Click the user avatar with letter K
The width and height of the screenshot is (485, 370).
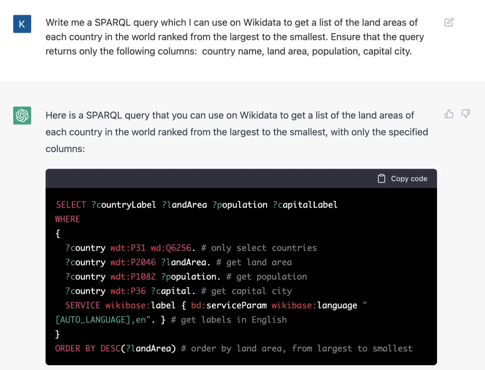[22, 24]
